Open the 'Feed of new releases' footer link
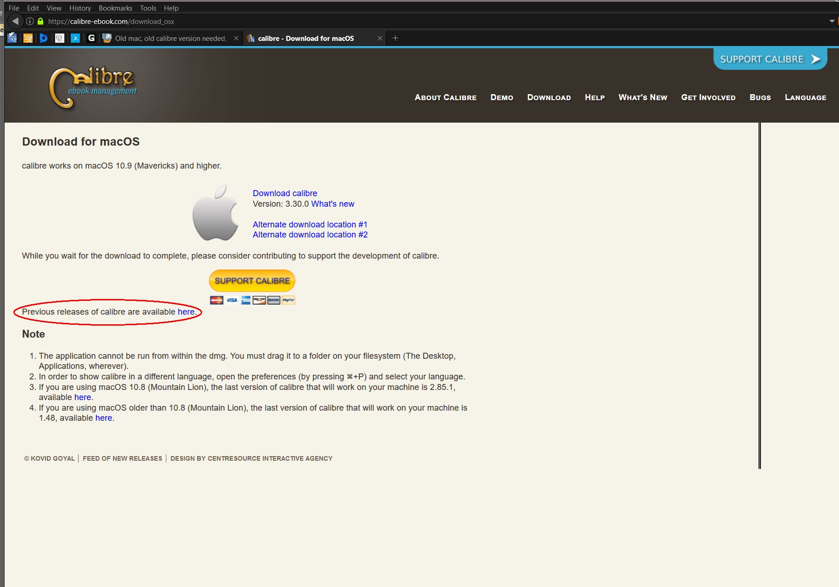839x587 pixels. coord(123,458)
